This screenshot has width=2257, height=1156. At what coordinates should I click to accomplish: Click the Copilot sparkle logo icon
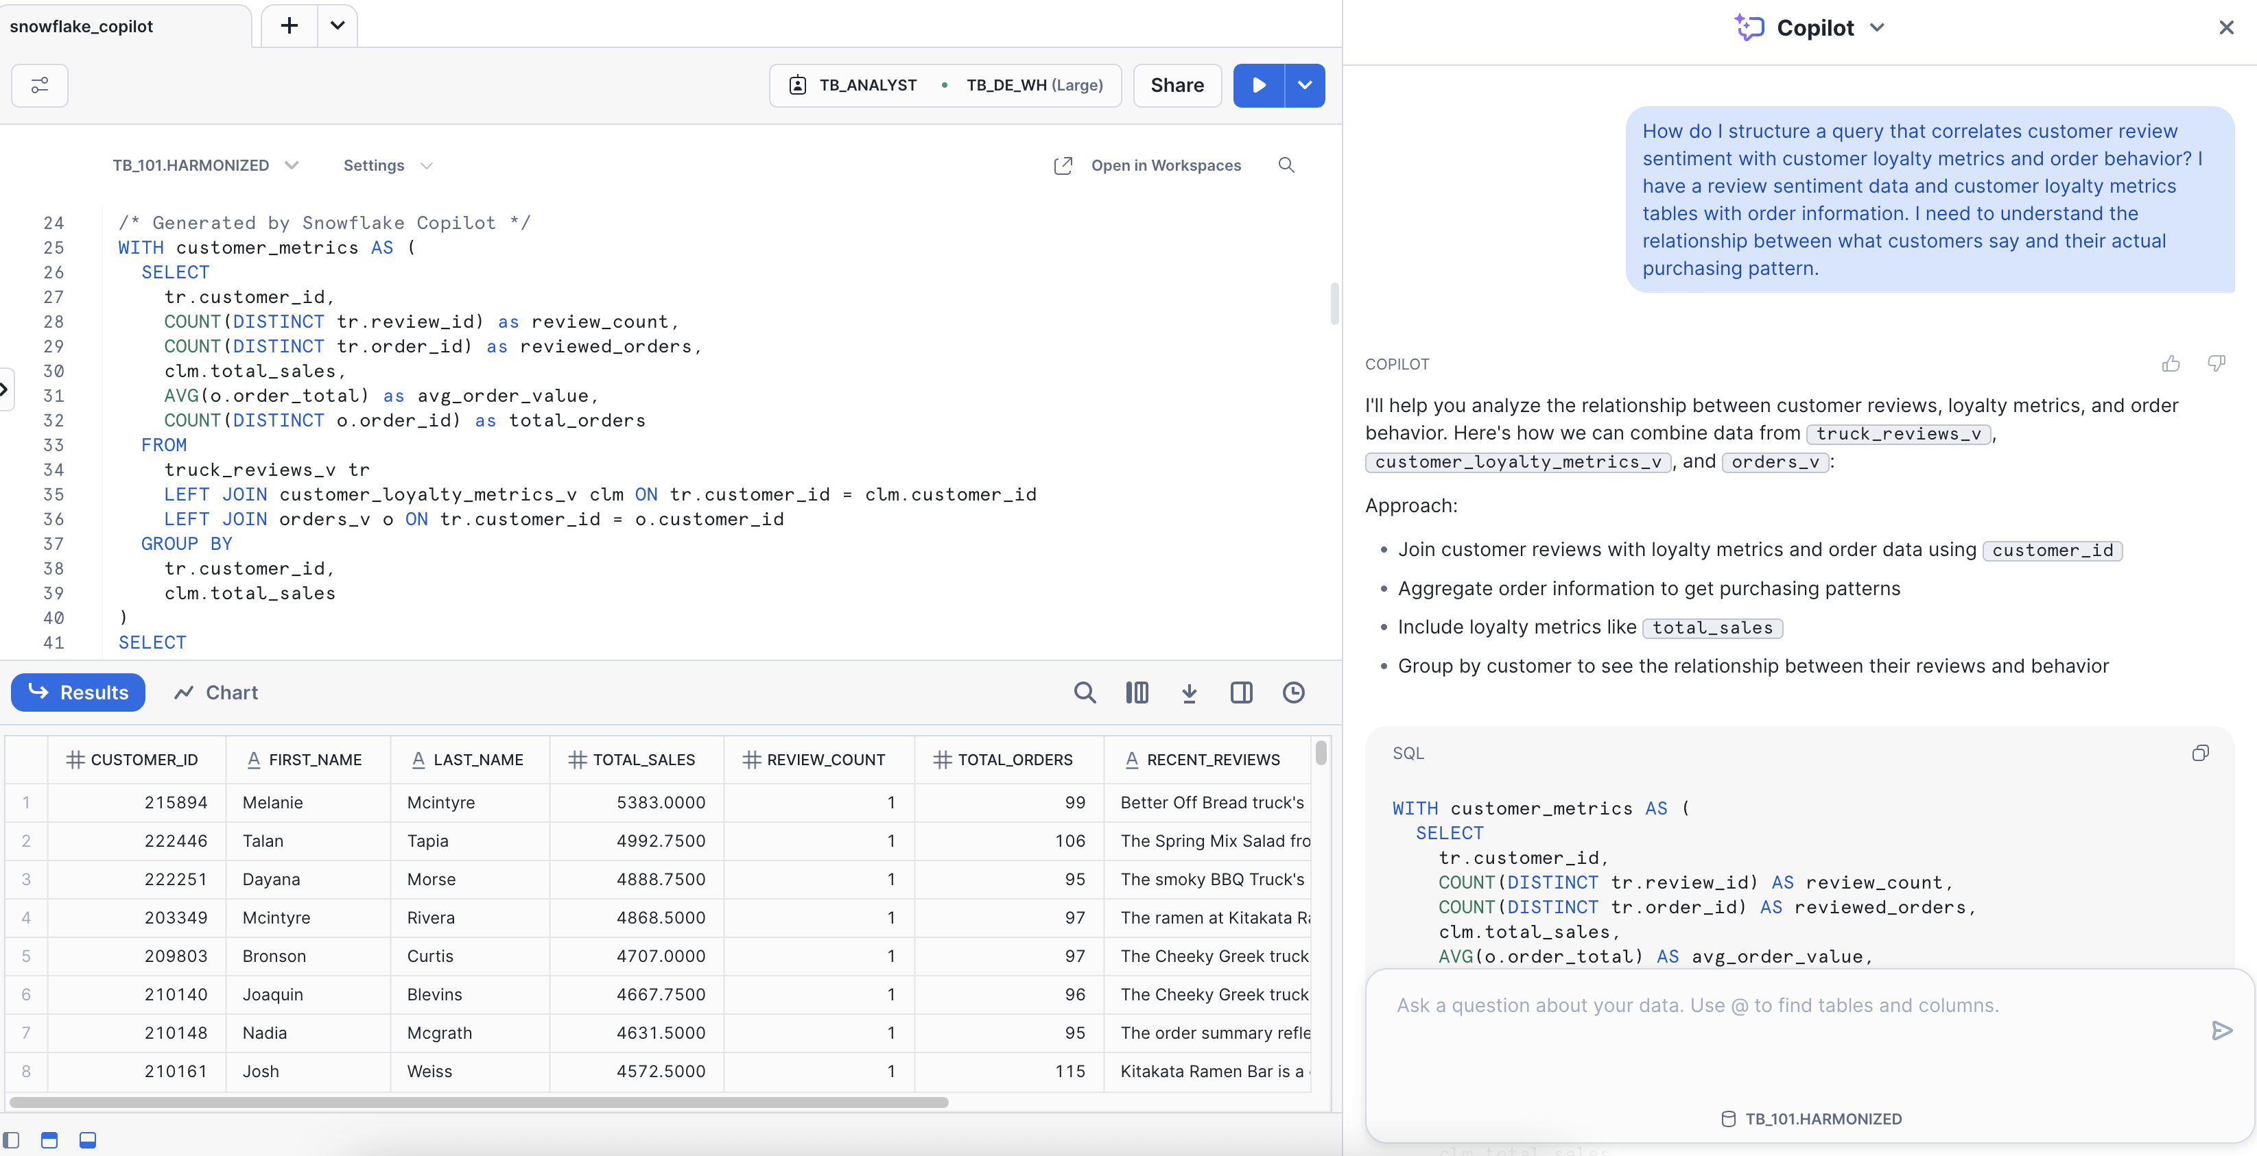point(1749,27)
